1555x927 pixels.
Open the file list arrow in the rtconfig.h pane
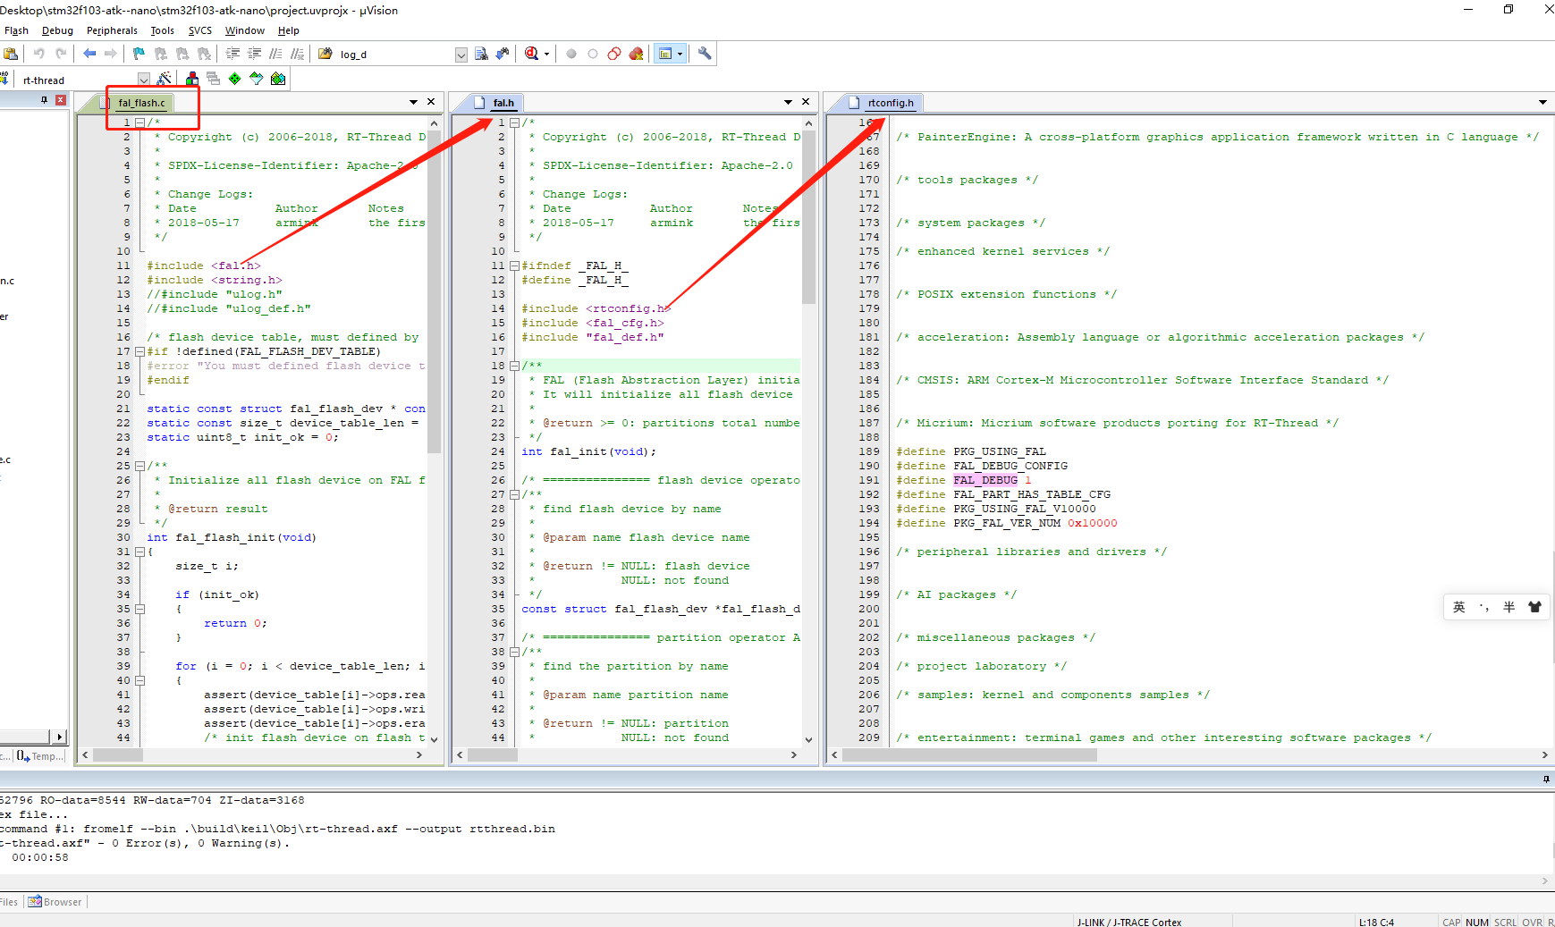[1542, 103]
